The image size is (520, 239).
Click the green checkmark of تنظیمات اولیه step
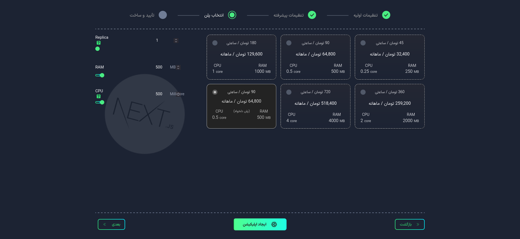tap(386, 15)
